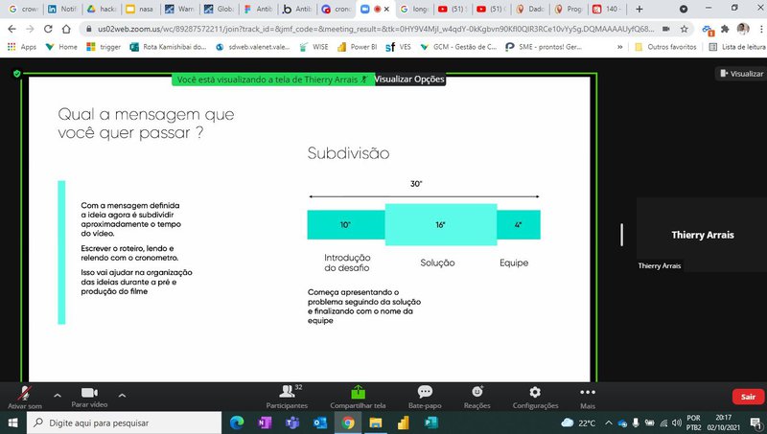Open Chrome profile avatar
This screenshot has width=767, height=434.
(x=743, y=29)
